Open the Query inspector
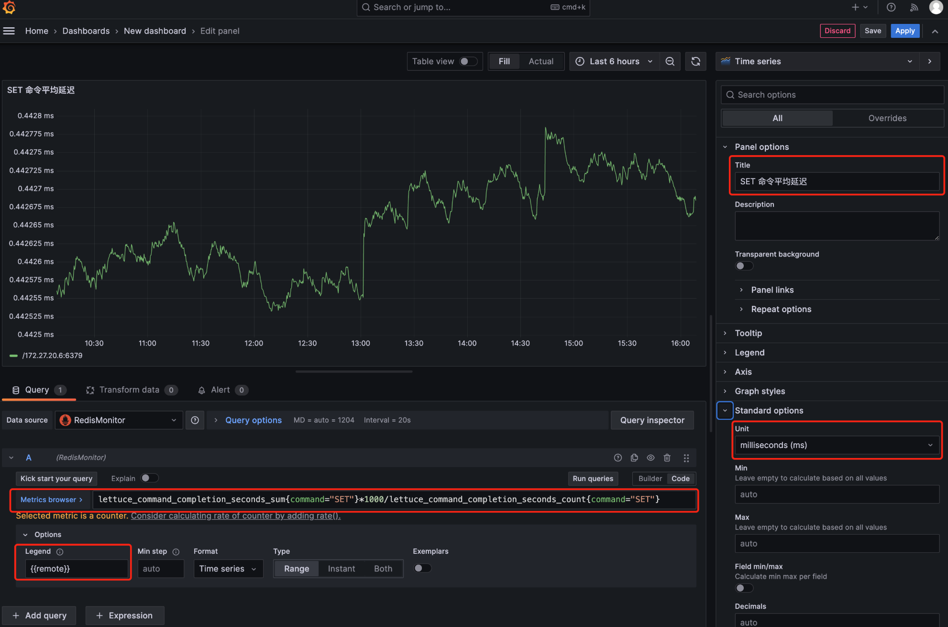This screenshot has height=627, width=948. point(652,420)
